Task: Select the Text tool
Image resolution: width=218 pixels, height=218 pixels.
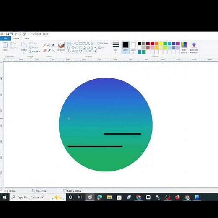Action: [53, 45]
